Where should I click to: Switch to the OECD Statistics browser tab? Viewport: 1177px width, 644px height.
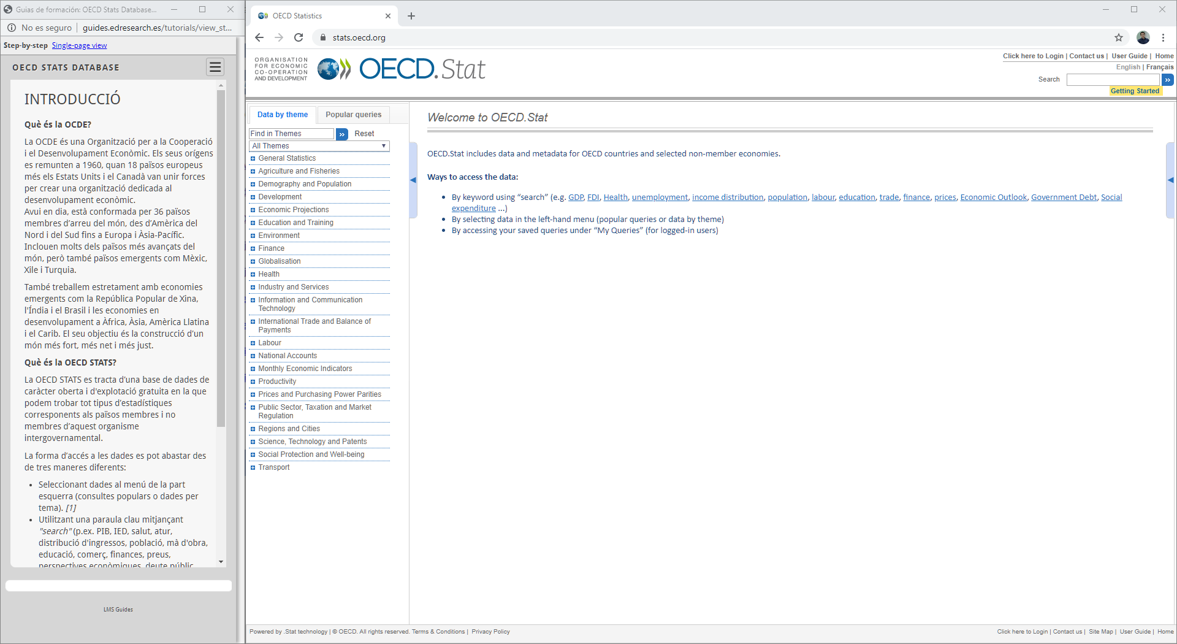[323, 16]
